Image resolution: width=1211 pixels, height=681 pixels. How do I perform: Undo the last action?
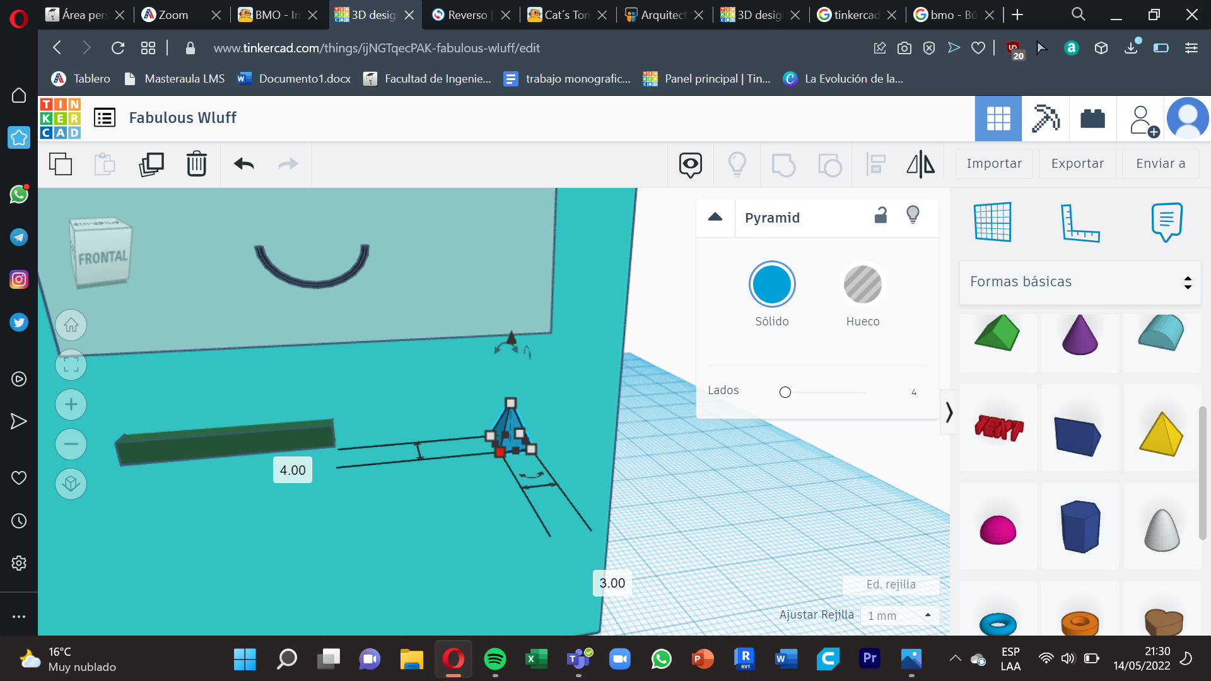pos(244,164)
